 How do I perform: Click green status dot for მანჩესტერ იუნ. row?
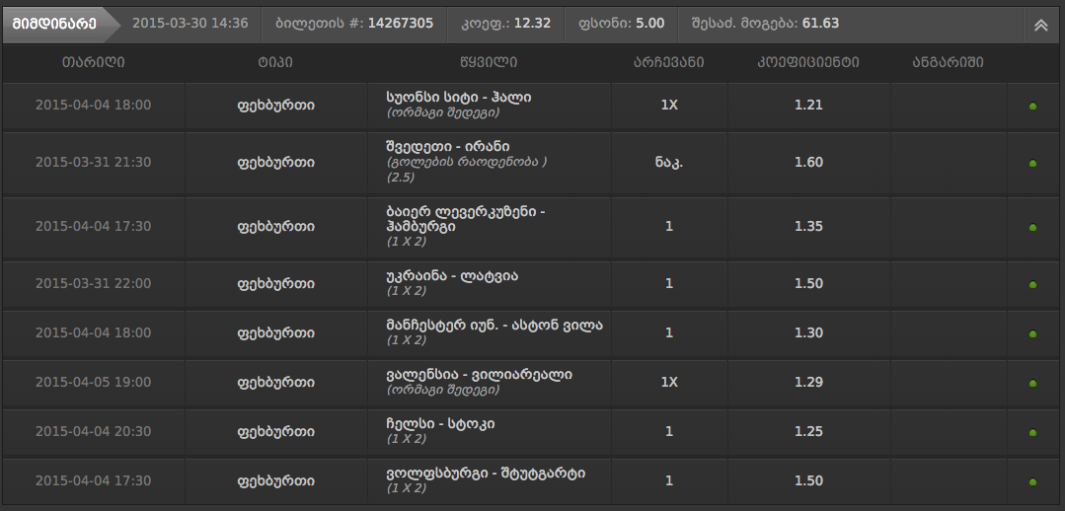coord(1033,333)
